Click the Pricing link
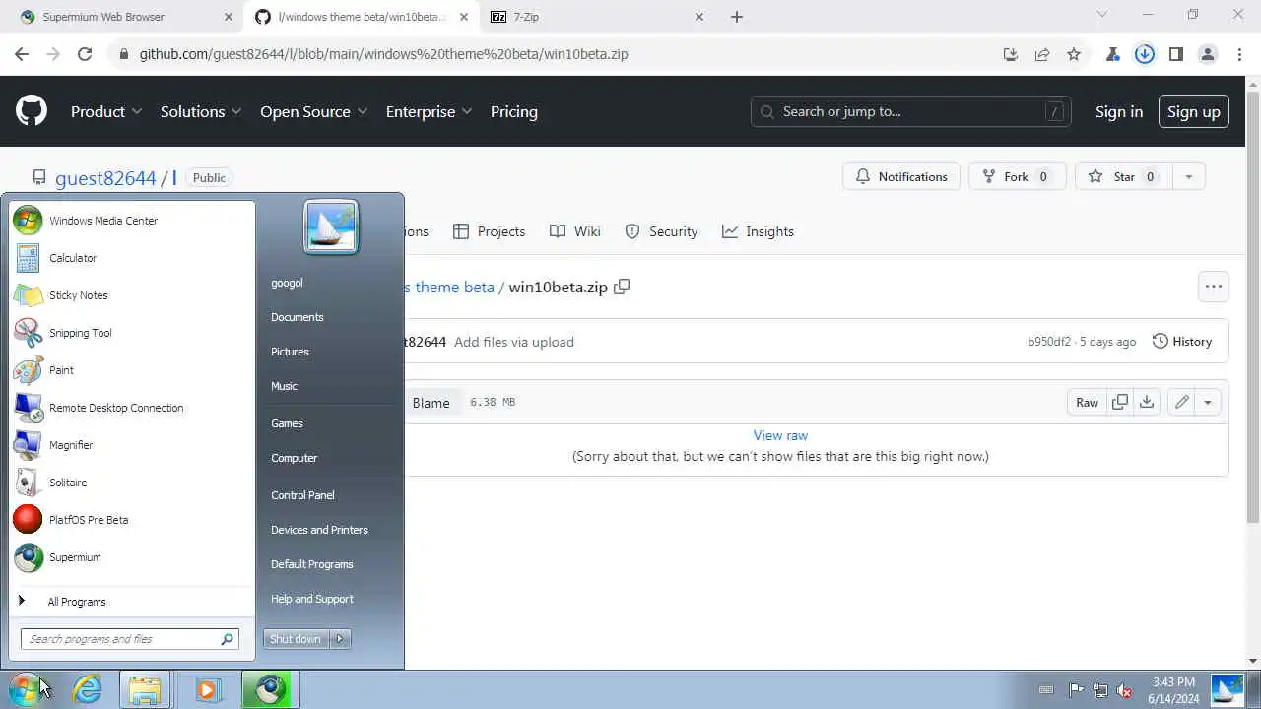The width and height of the screenshot is (1261, 709). [x=514, y=111]
